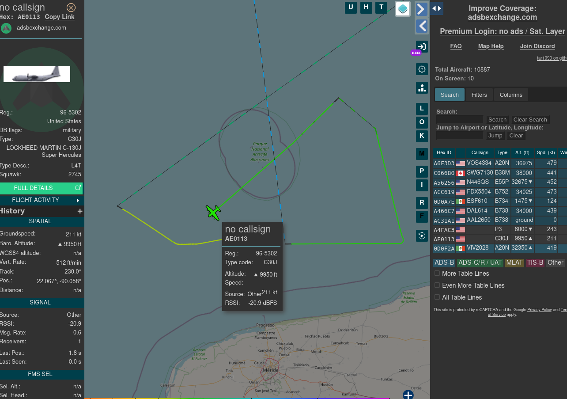Switch to the Search tab
Viewport: 567px width, 399px height.
click(450, 95)
